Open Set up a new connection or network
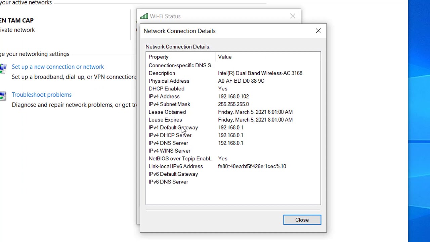 pos(58,67)
